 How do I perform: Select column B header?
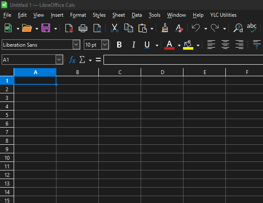[77, 72]
